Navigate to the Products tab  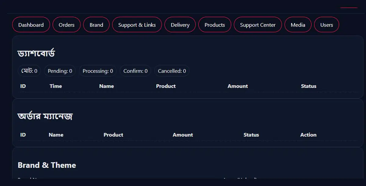pyautogui.click(x=215, y=25)
